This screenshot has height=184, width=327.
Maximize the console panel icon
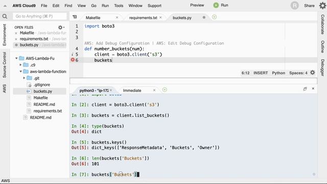[305, 89]
